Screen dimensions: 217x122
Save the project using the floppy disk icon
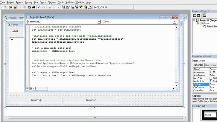coord(15,7)
